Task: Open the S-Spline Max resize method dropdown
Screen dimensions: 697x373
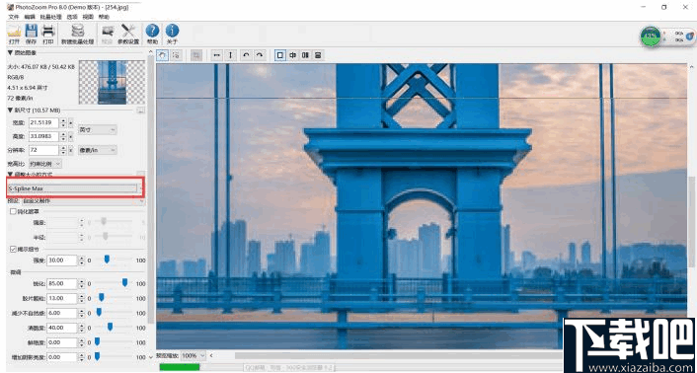Action: (76, 188)
